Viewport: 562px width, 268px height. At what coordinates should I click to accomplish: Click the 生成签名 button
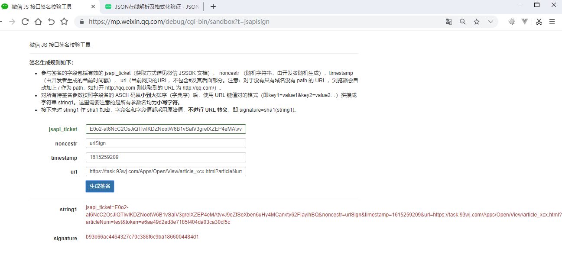click(100, 186)
